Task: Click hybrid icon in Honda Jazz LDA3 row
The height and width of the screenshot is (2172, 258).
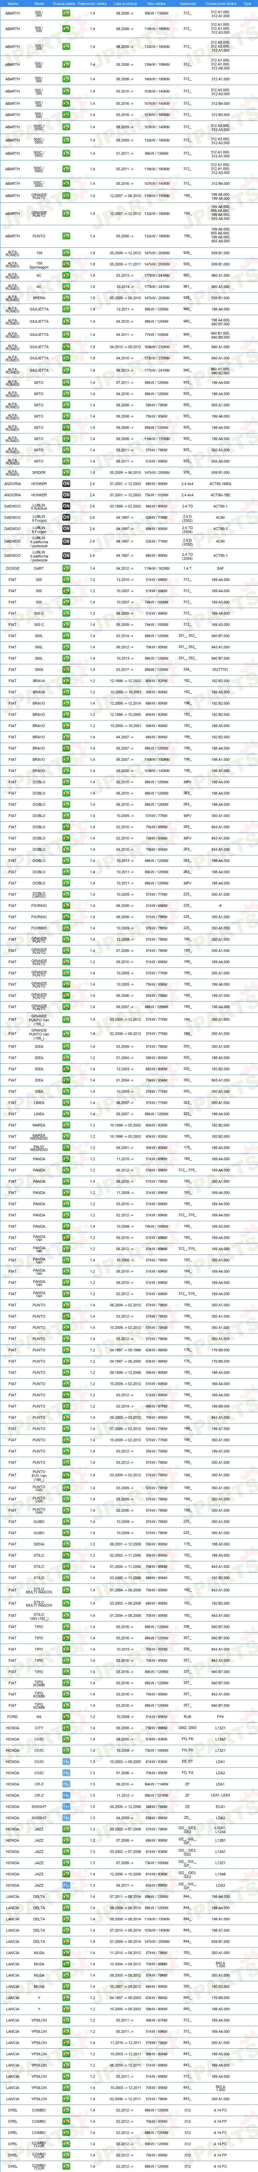Action: (x=66, y=1885)
